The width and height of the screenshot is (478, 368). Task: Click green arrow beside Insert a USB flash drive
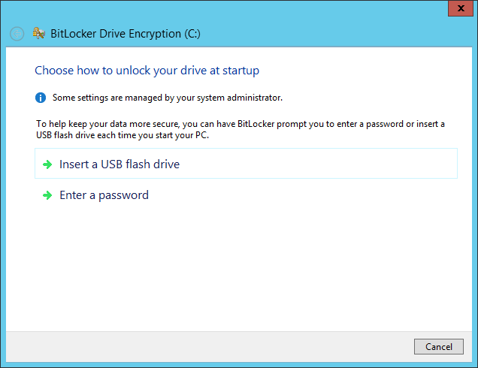pyautogui.click(x=47, y=164)
